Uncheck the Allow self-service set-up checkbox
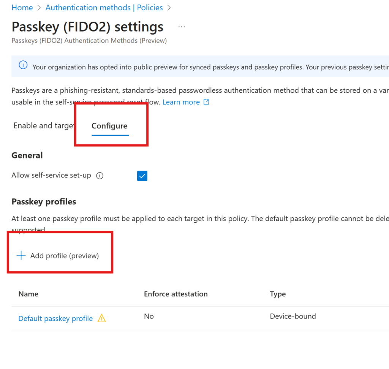 pos(142,176)
